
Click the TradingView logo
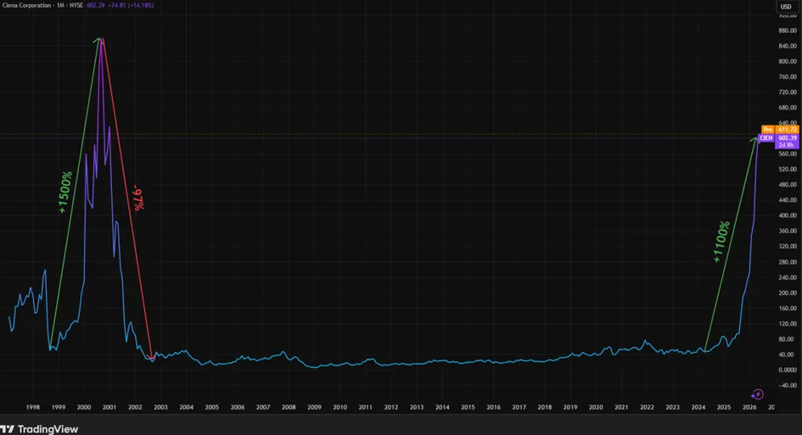39,429
